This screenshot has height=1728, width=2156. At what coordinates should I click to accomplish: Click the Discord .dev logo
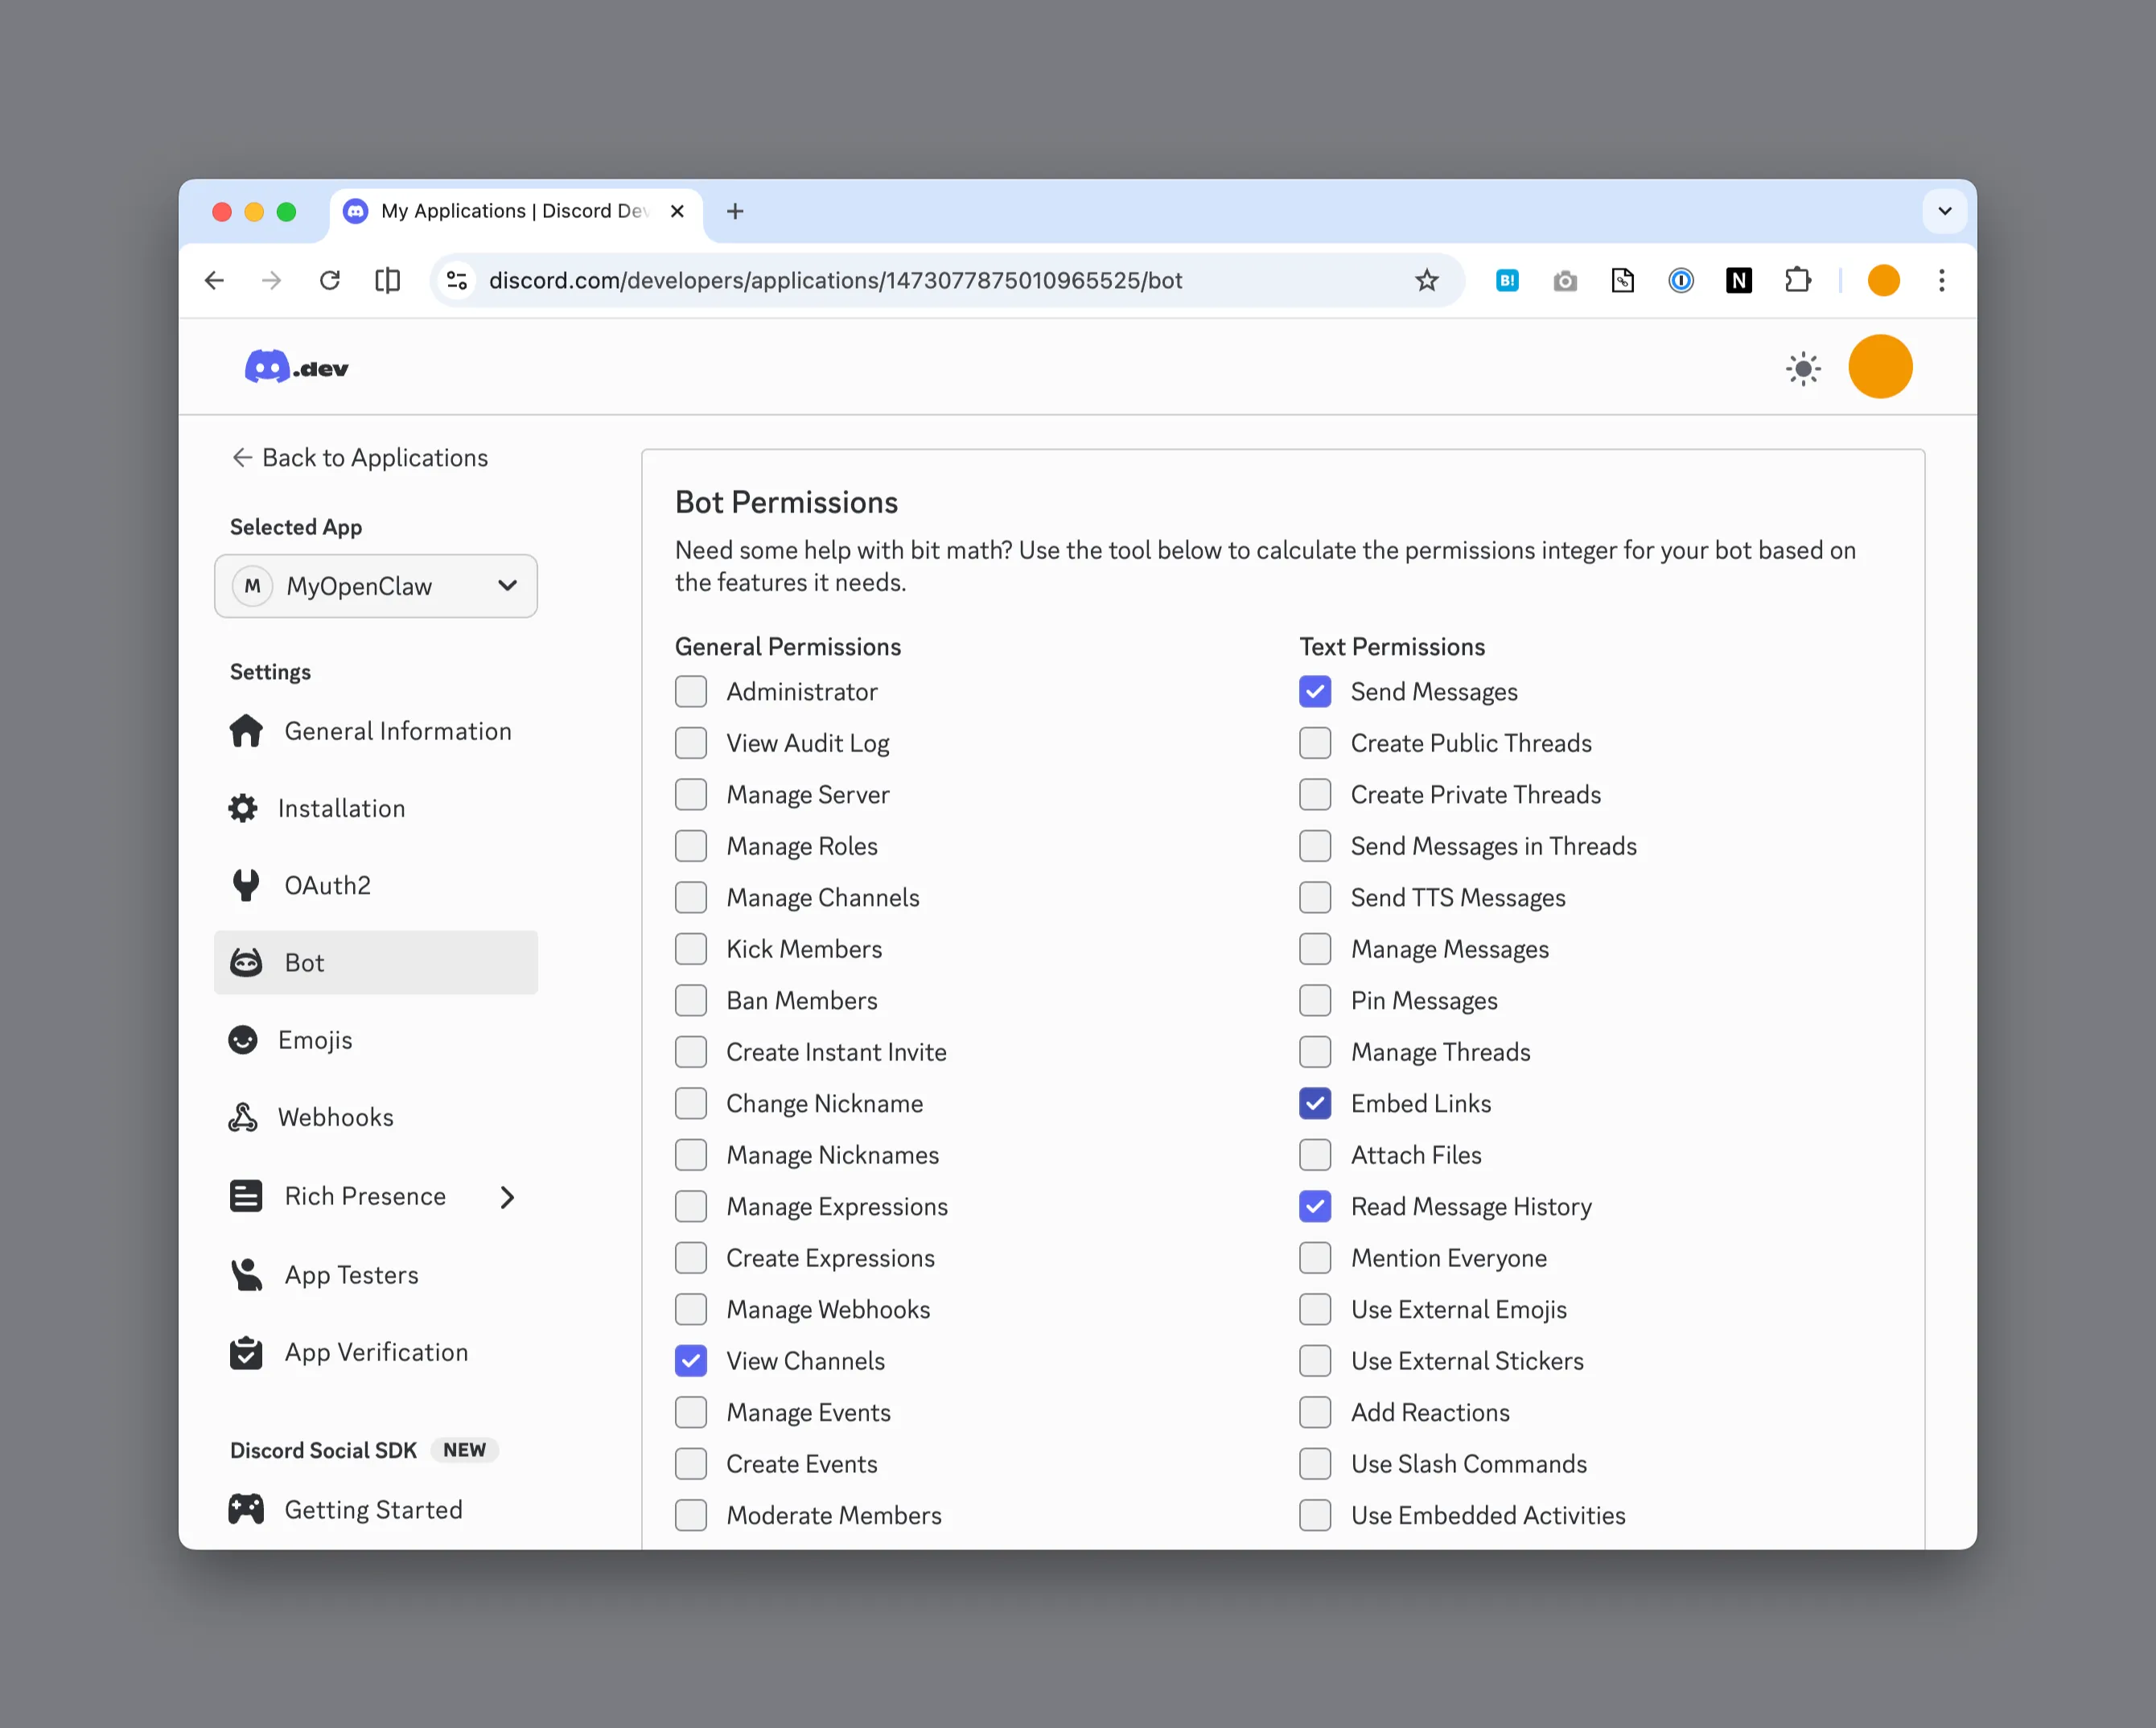point(296,368)
